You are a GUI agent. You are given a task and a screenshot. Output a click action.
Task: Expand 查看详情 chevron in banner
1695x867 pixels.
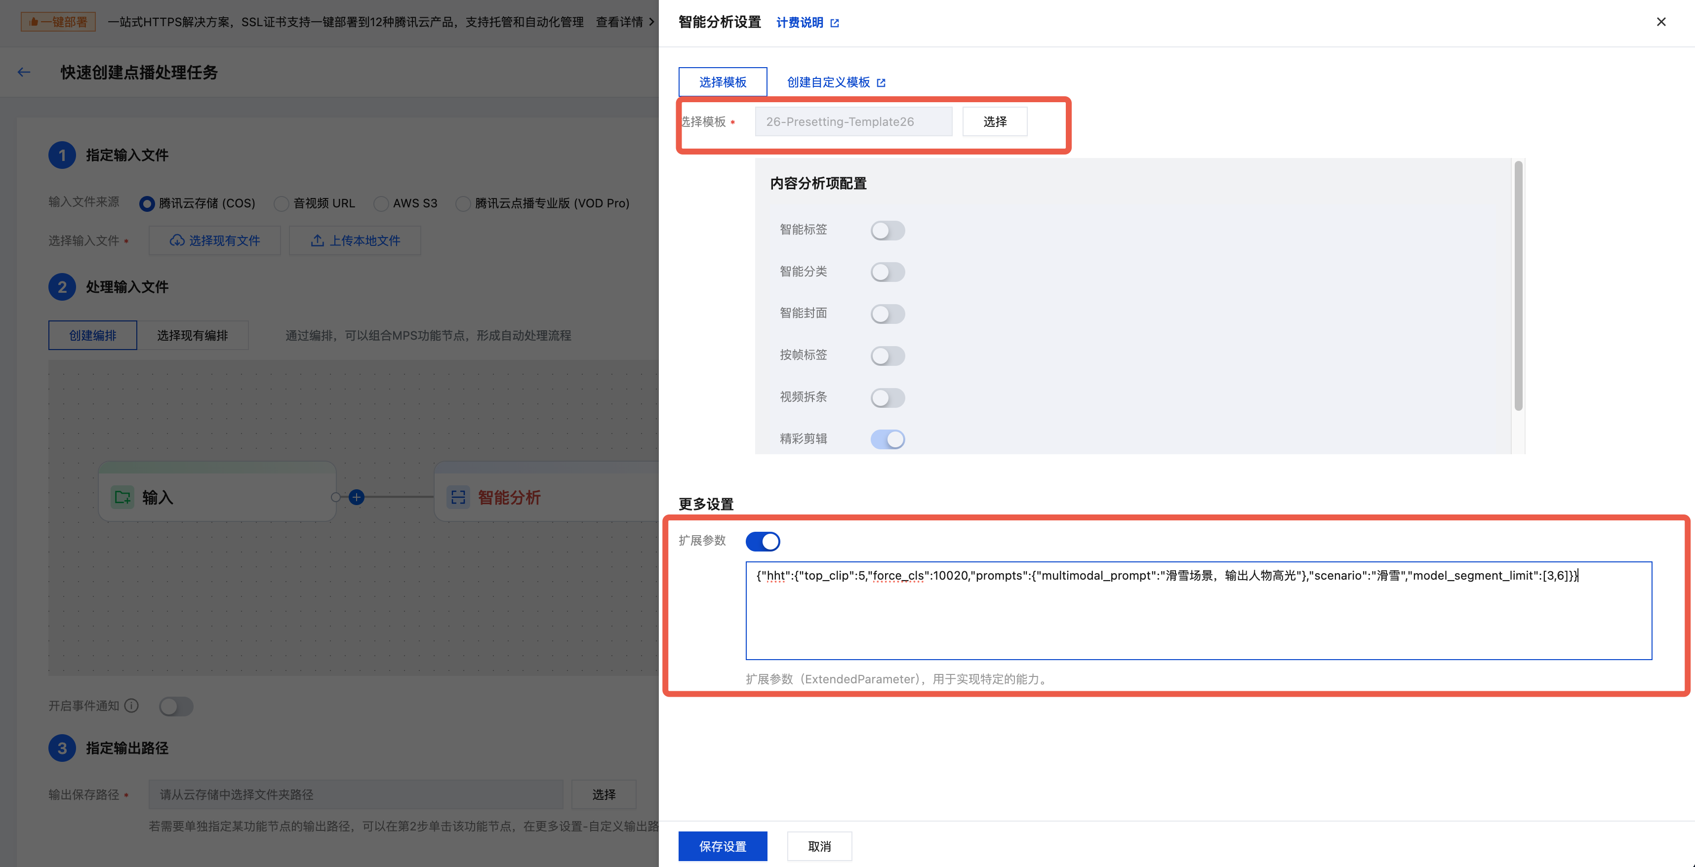click(651, 22)
